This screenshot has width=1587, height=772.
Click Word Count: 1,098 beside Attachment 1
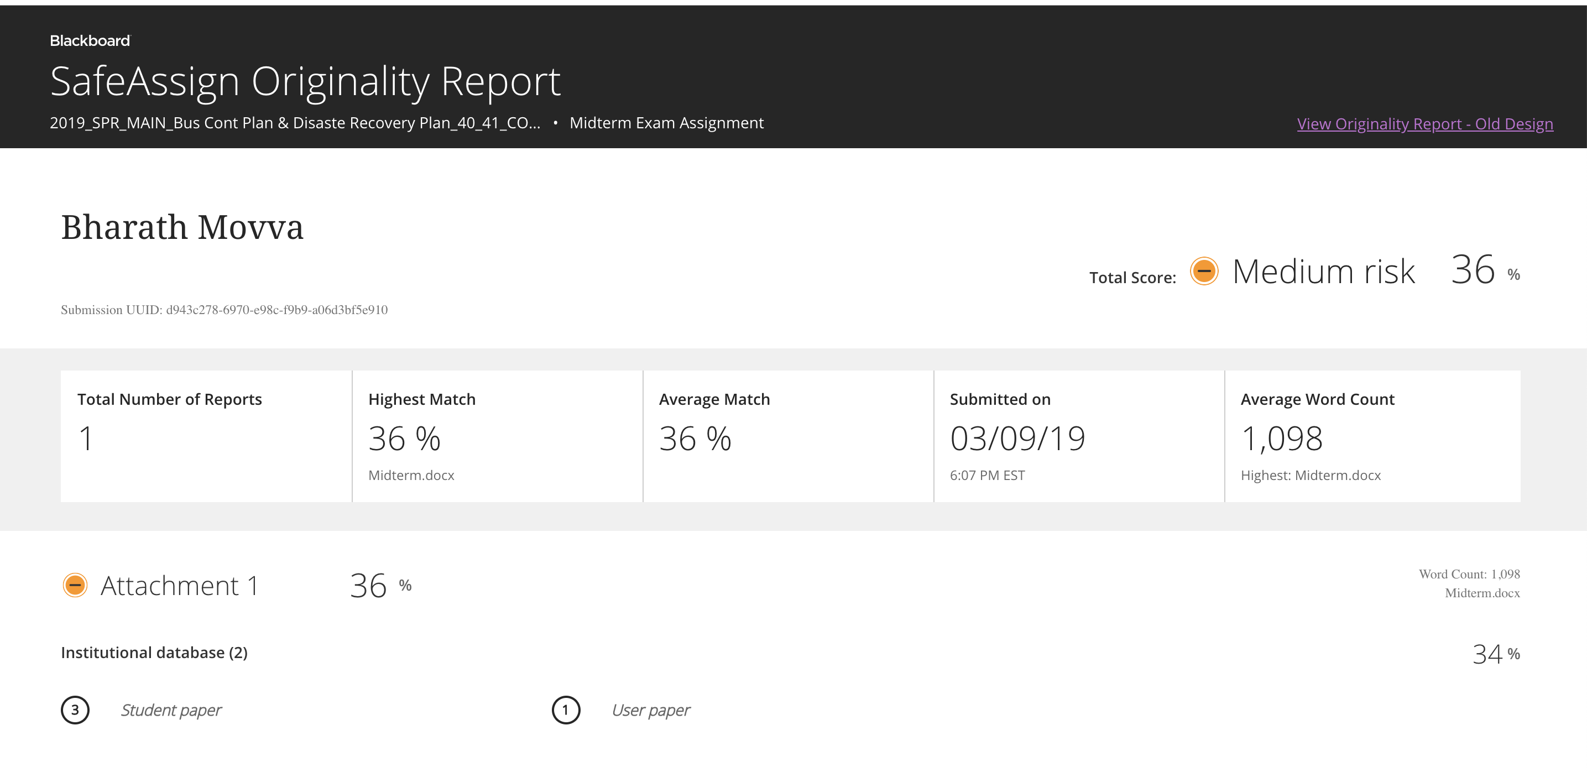click(1469, 574)
